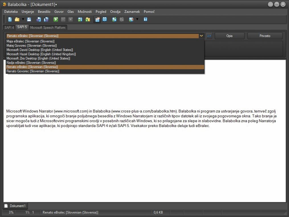The width and height of the screenshot is (289, 217).
Task: Click the refresh voices arrows icon
Action: click(209, 36)
